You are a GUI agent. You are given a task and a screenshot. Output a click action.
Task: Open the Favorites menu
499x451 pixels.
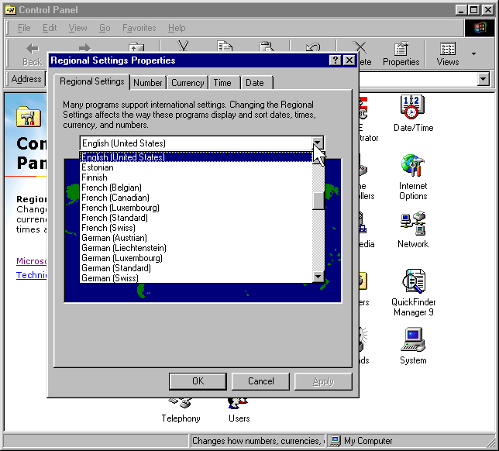click(139, 28)
